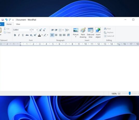This screenshot has width=139, height=120.
Task: Open Customize Quick Access Toolbar arrow
Action: coord(13,20)
